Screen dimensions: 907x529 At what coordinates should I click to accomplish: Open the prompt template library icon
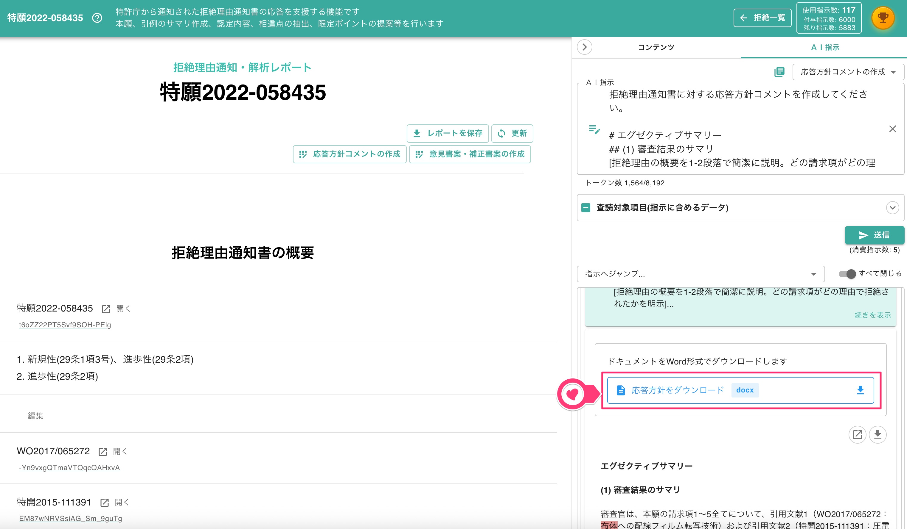(x=779, y=72)
